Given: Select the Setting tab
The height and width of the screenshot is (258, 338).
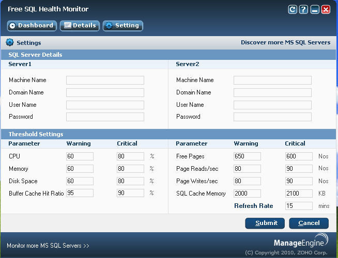Looking at the screenshot, I should tap(123, 26).
